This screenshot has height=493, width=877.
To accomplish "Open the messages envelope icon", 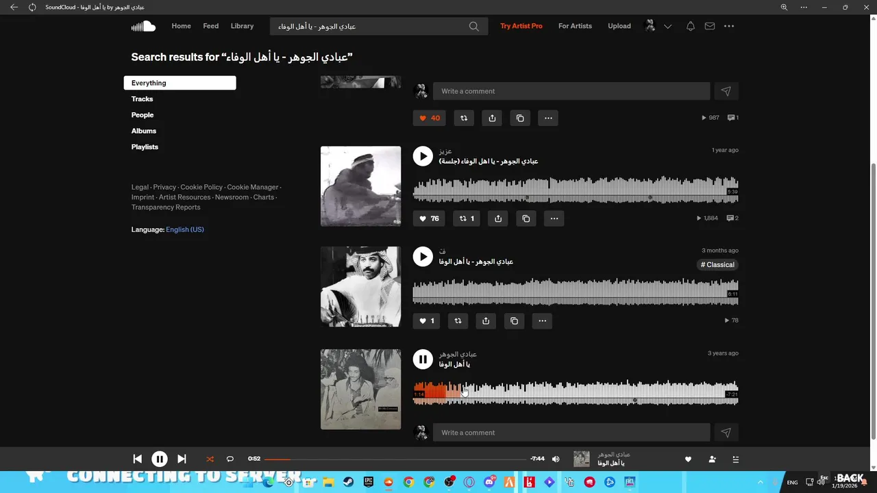I will [710, 26].
